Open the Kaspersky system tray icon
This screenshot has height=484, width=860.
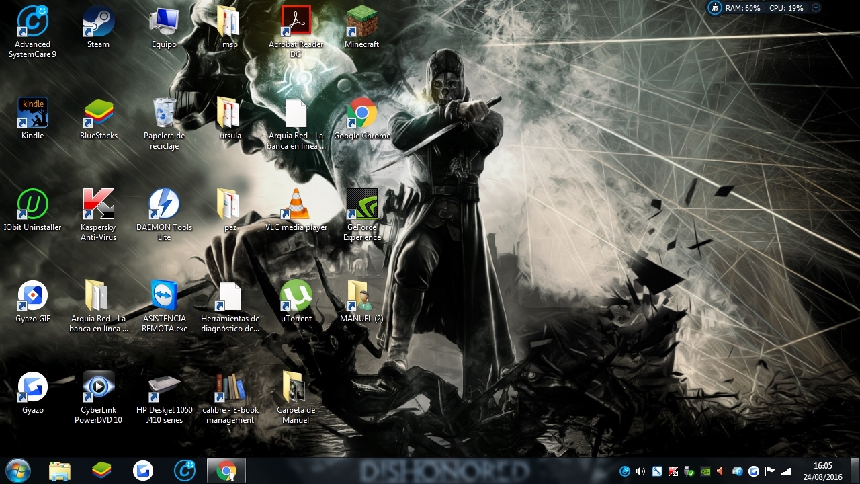673,471
